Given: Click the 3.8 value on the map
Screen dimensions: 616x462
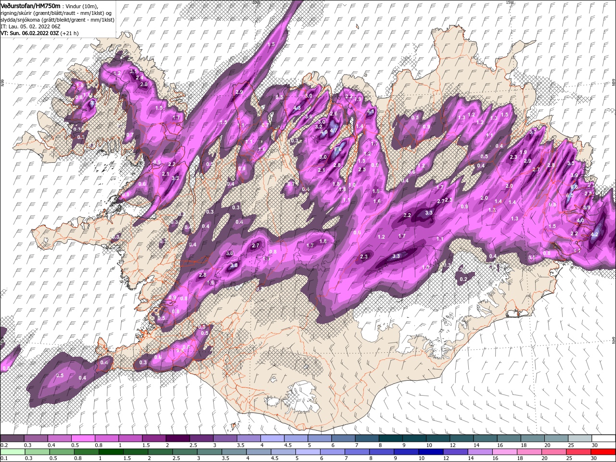Looking at the screenshot, I should (234, 265).
